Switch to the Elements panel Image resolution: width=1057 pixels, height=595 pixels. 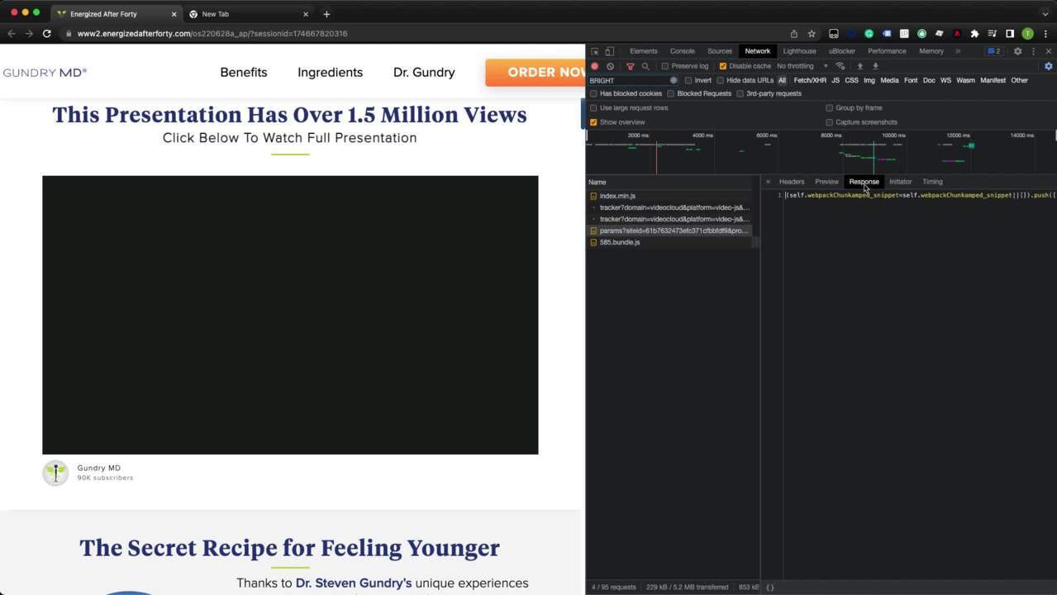click(x=644, y=51)
